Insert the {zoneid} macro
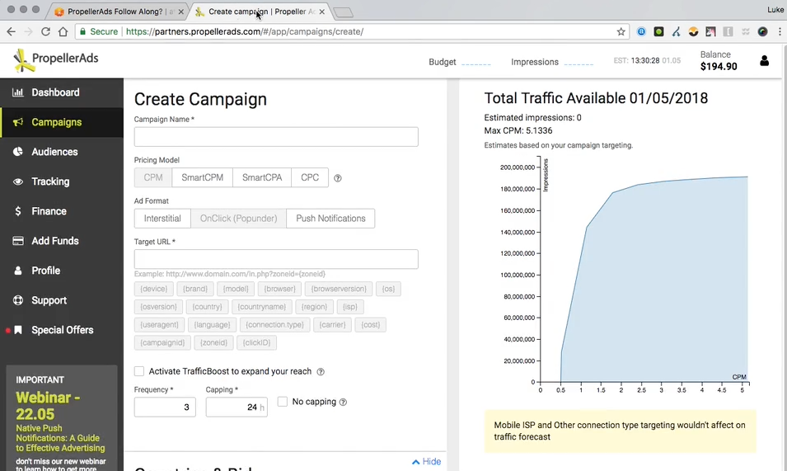The image size is (787, 471). click(x=213, y=343)
